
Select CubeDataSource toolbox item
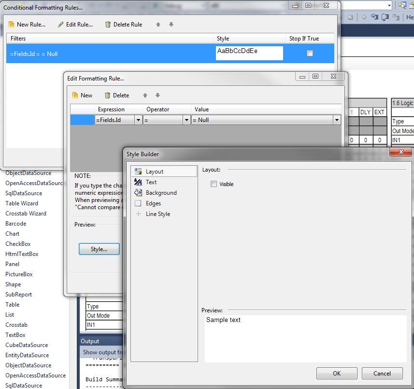pos(27,345)
